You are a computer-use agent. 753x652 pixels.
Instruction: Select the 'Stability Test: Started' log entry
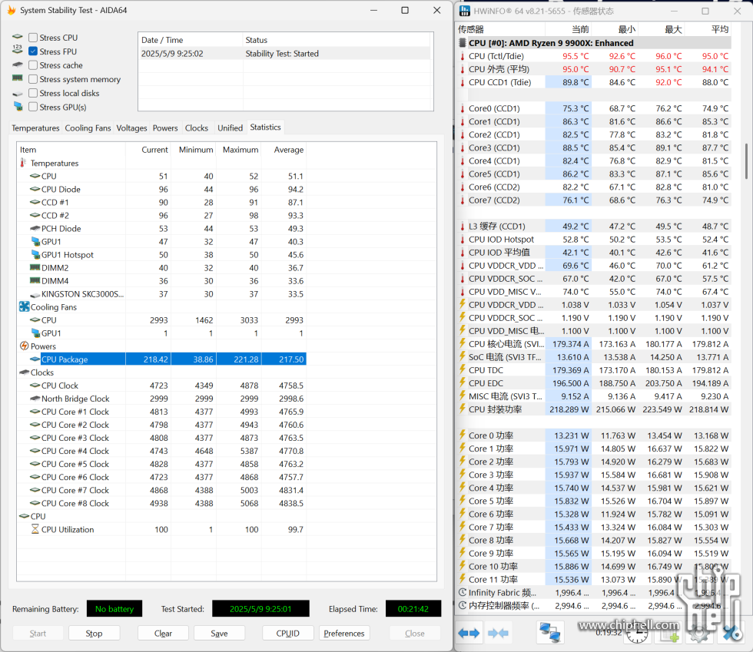pyautogui.click(x=286, y=53)
